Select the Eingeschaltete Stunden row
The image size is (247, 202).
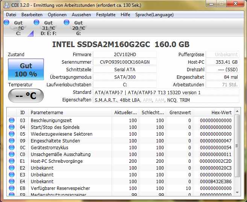click(120, 141)
